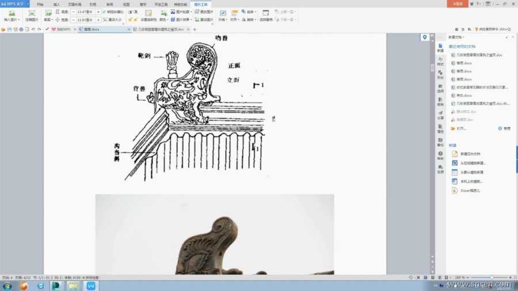The height and width of the screenshot is (291, 518).
Task: Click the Not Logged In (未登录) button
Action: pyautogui.click(x=458, y=3)
